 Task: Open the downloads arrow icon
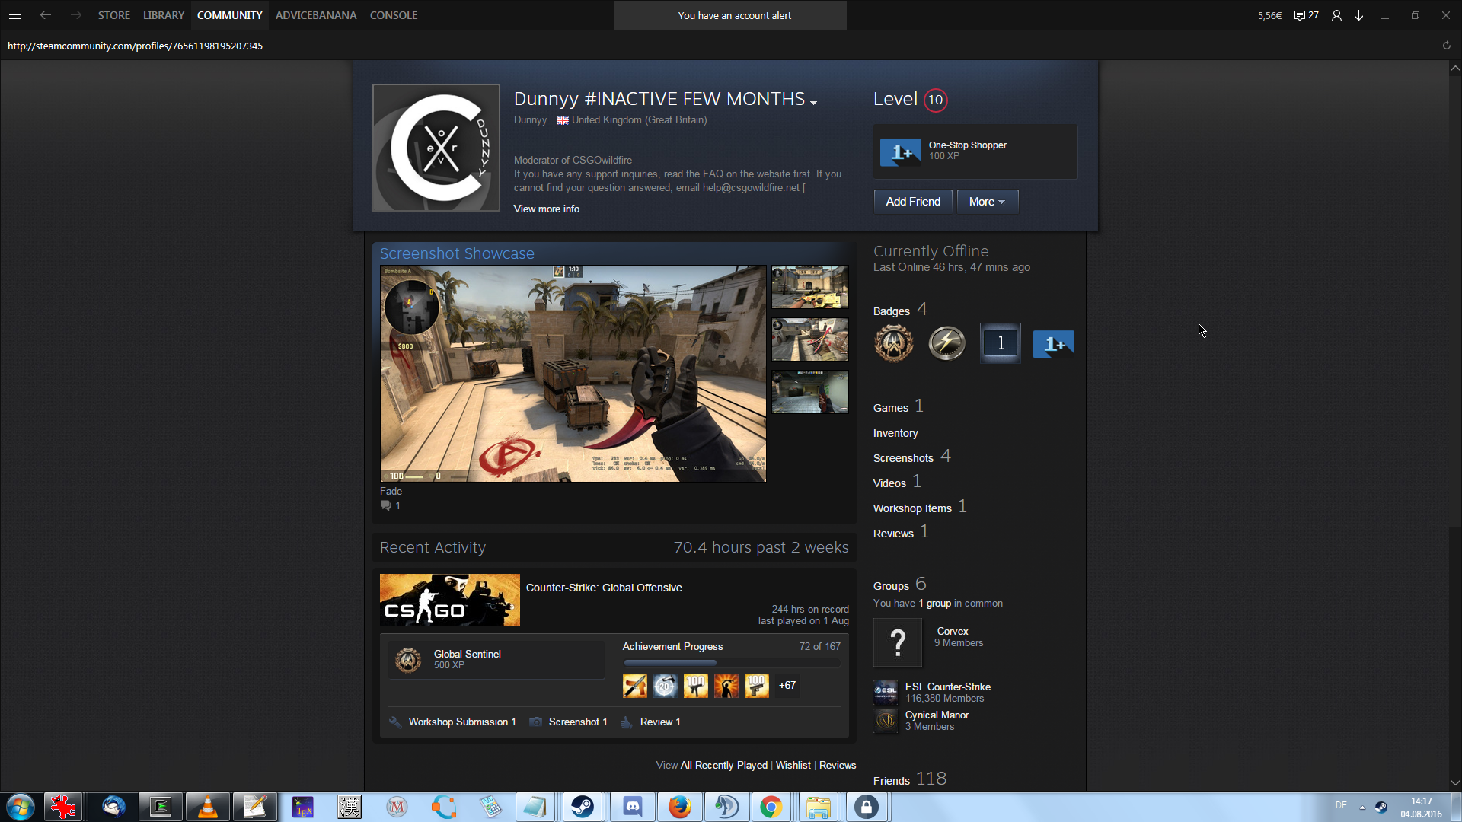click(1358, 15)
